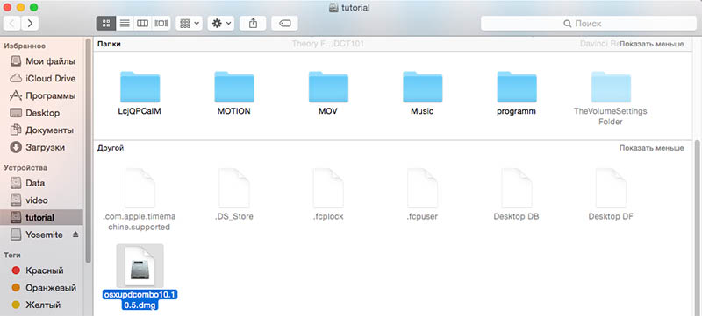Switch to list view
This screenshot has width=702, height=316.
point(125,24)
